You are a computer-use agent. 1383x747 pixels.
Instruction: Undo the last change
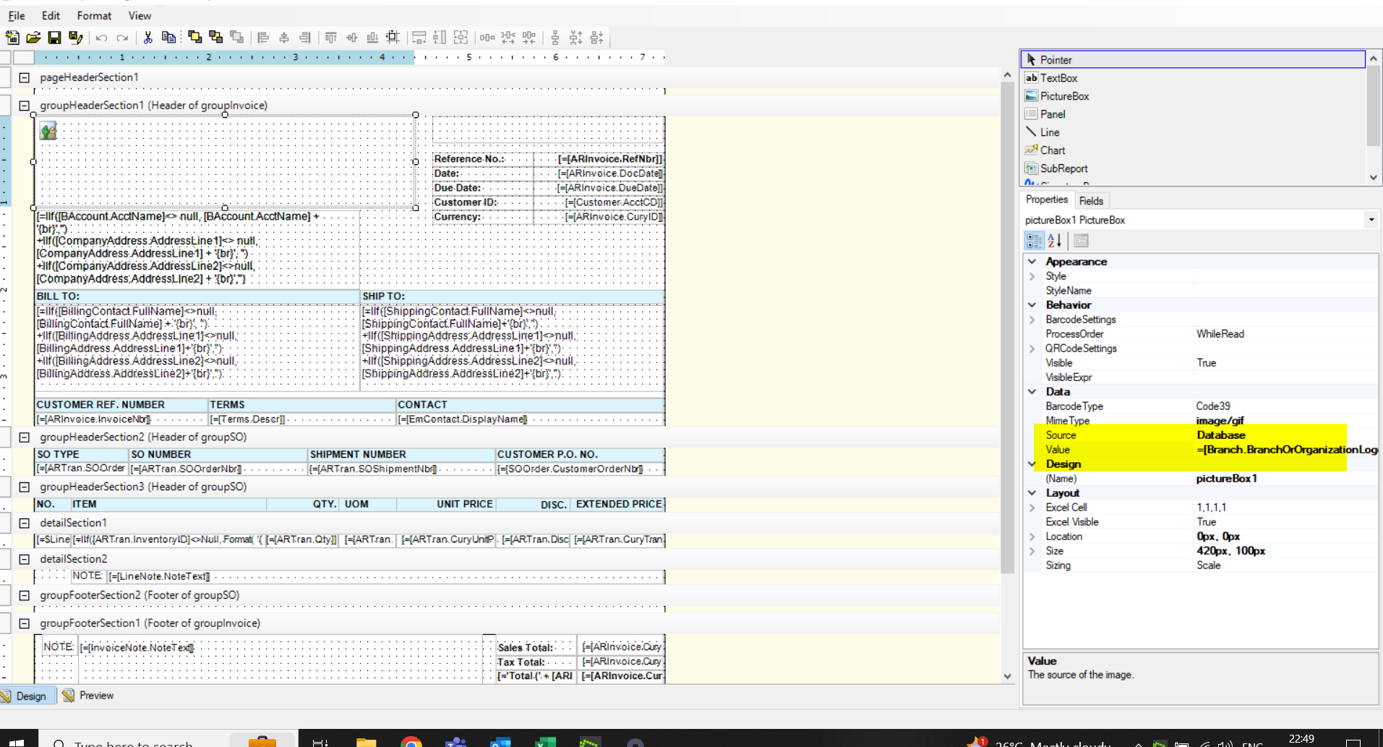pos(101,38)
